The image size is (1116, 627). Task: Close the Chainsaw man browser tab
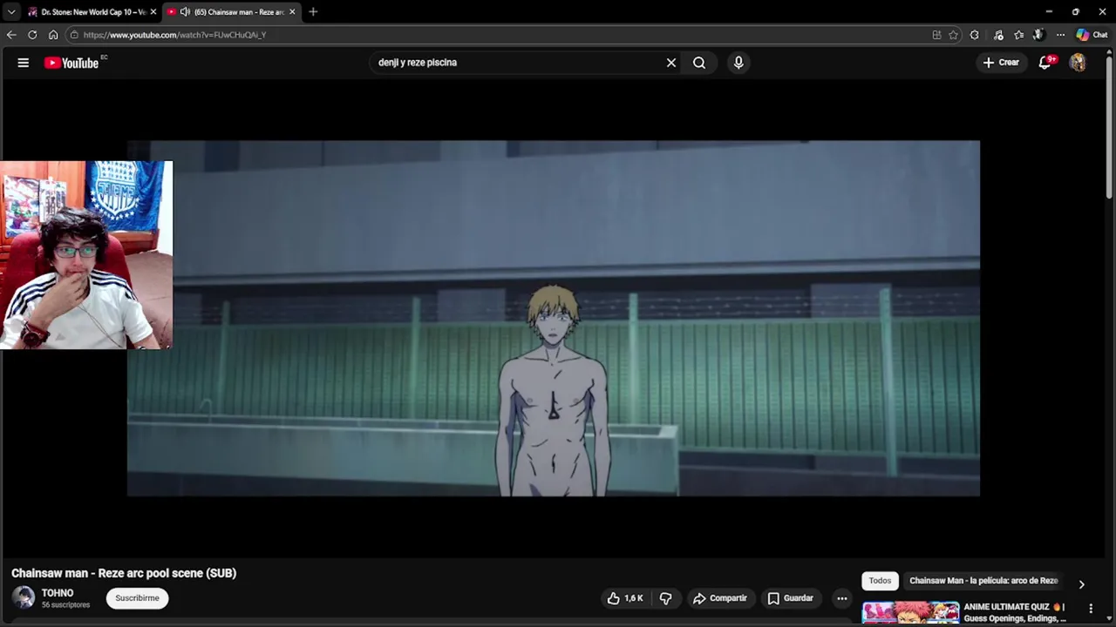[292, 12]
